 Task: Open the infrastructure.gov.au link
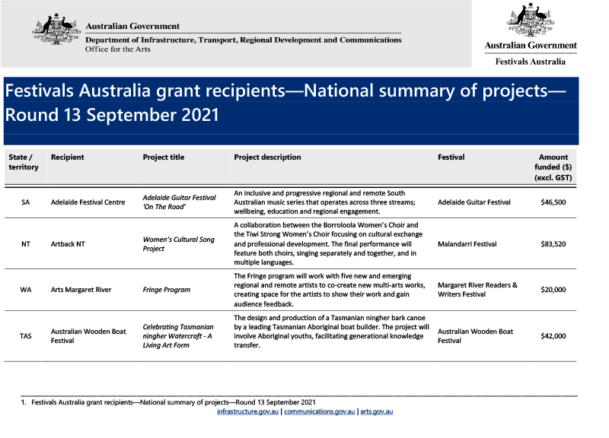[x=247, y=411]
